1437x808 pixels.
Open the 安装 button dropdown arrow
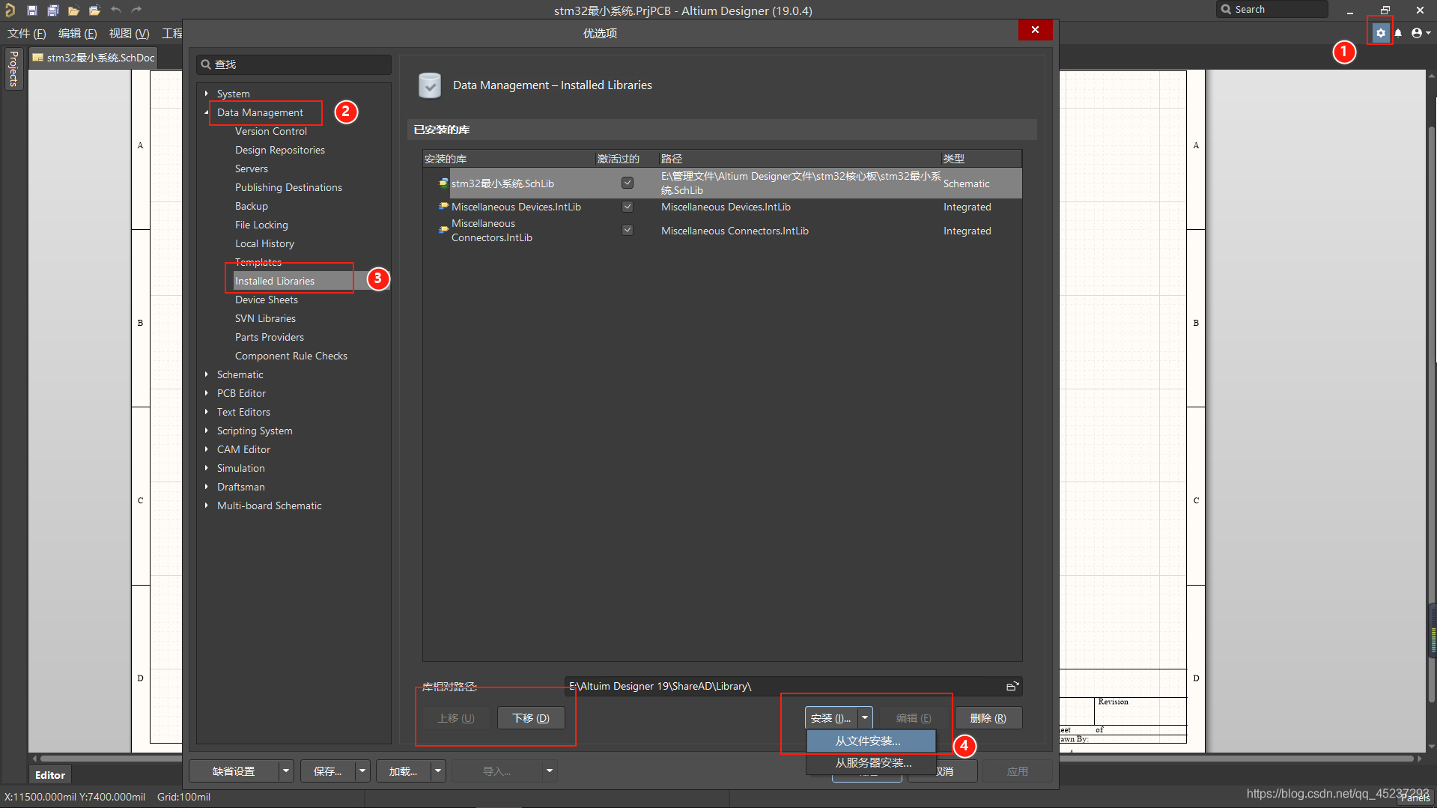[865, 717]
